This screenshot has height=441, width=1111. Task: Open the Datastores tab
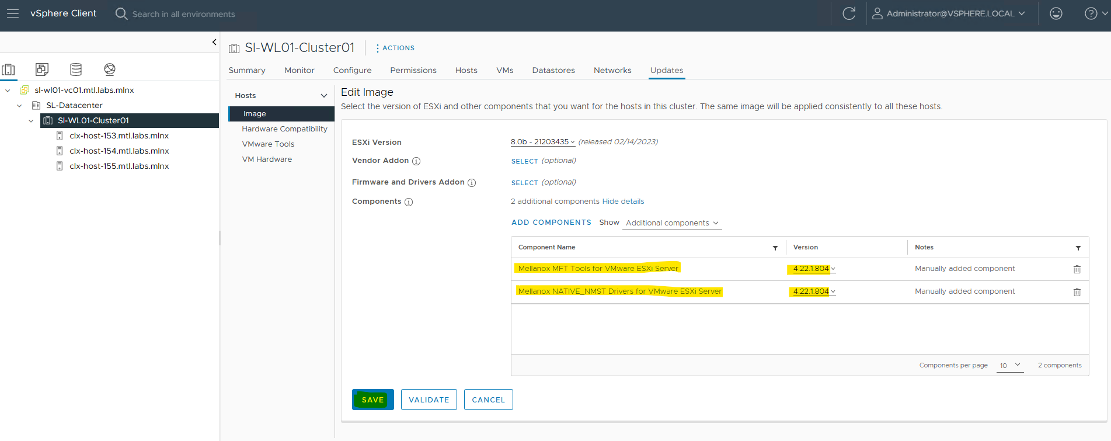tap(553, 70)
